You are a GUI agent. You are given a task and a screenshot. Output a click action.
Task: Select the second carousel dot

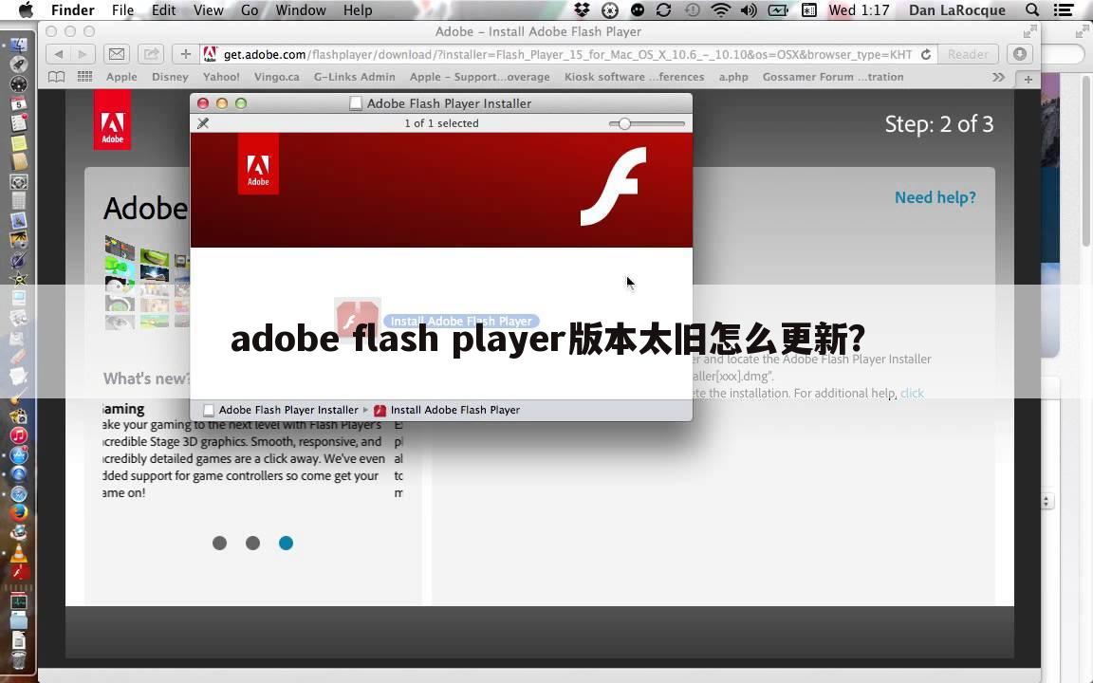(x=253, y=543)
